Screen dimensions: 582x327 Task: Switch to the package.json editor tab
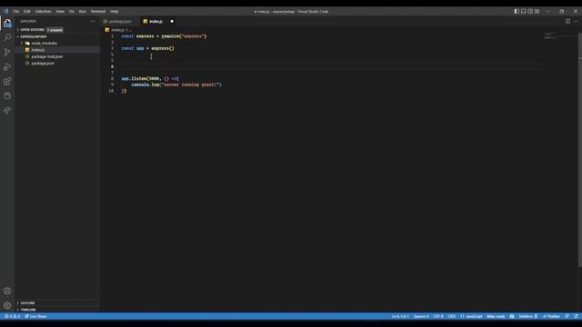pyautogui.click(x=119, y=22)
